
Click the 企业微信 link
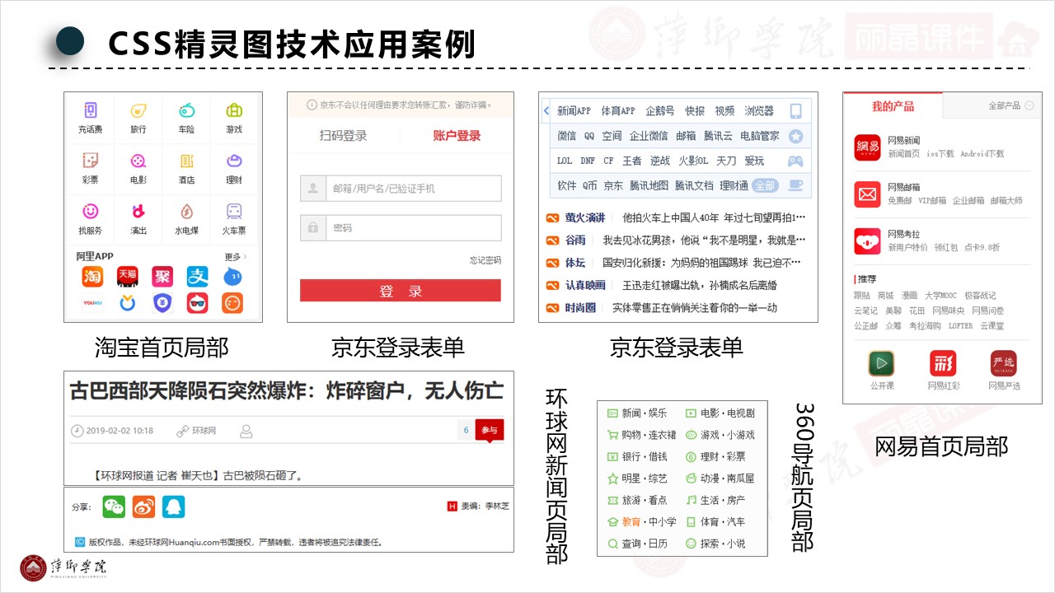tap(649, 136)
